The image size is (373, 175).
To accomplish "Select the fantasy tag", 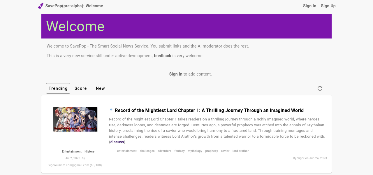I will (x=180, y=151).
